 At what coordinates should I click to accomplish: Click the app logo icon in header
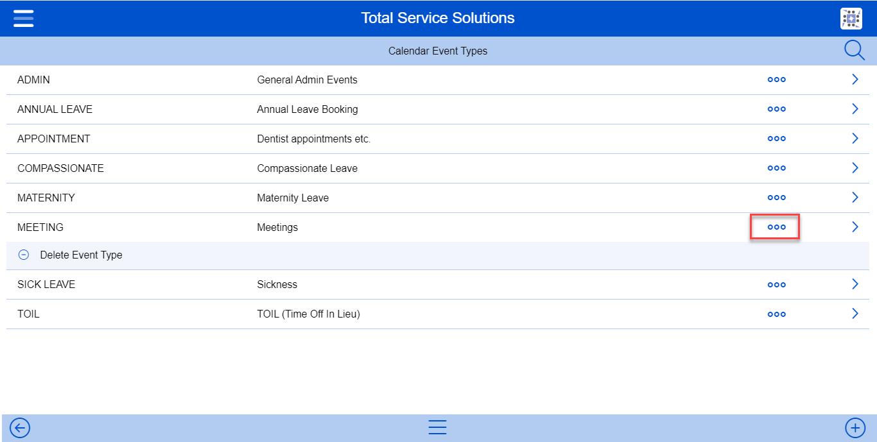[x=851, y=19]
